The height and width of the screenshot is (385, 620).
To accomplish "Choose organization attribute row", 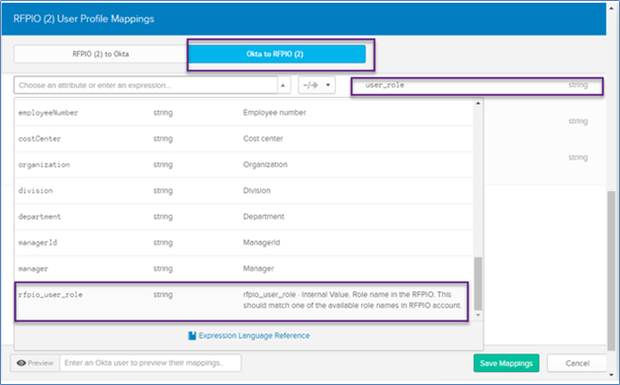I will click(243, 165).
